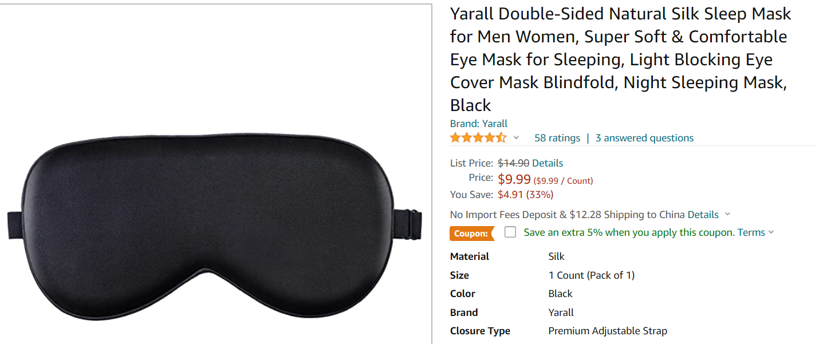Open the 3 answered questions link
The height and width of the screenshot is (344, 823).
pos(644,137)
